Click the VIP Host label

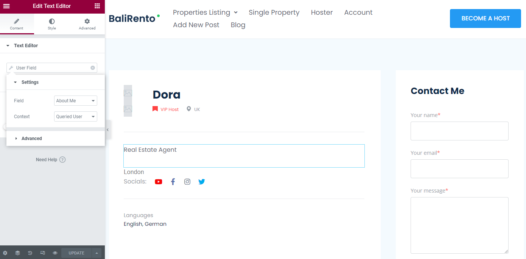tap(170, 109)
